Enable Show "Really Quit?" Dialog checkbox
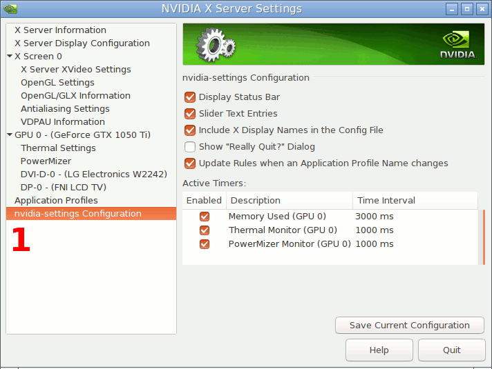492x369 pixels. pyautogui.click(x=190, y=147)
